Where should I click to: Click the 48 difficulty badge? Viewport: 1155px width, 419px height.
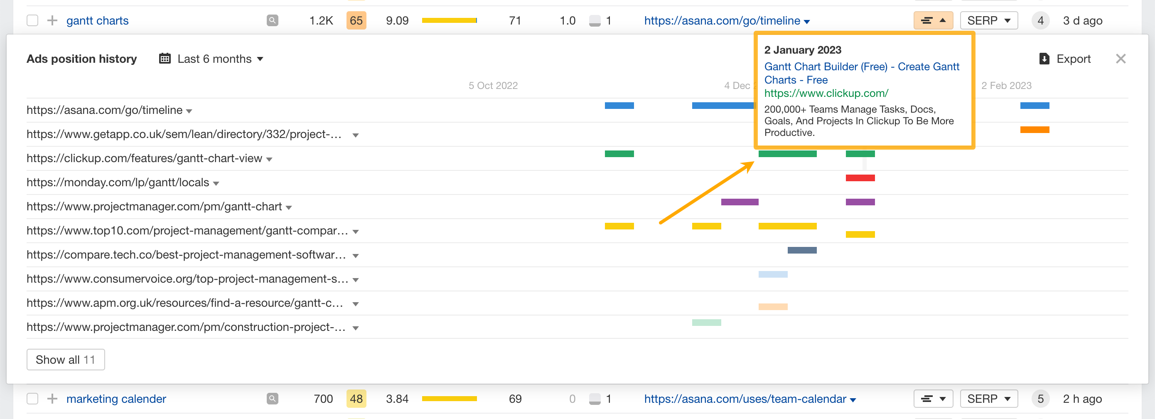[356, 399]
